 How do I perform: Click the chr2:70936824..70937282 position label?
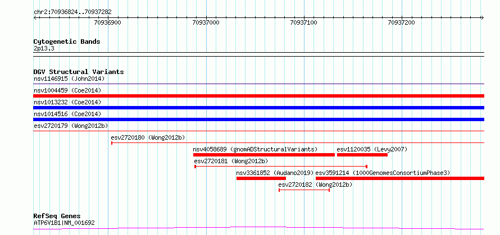[x=72, y=12]
